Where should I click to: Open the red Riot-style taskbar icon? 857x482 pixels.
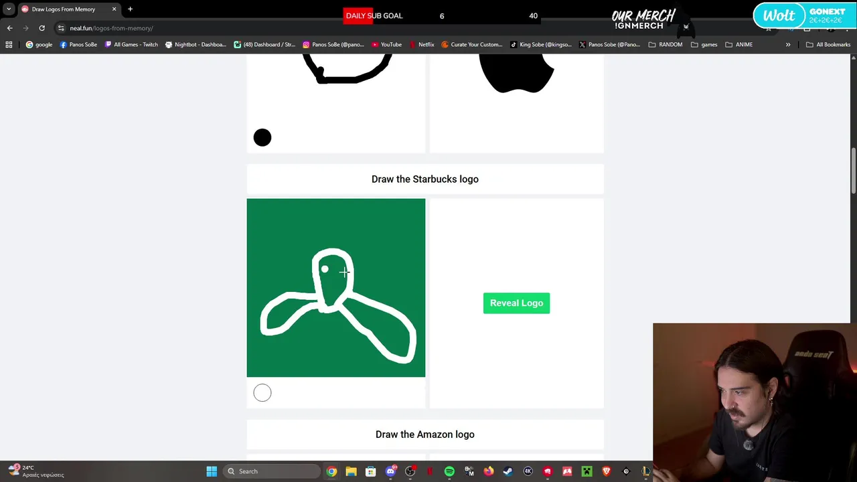548,471
